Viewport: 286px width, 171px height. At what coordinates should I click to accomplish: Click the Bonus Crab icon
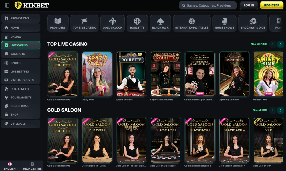click(7, 106)
